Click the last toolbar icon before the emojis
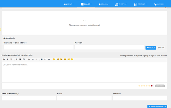 [49, 59]
